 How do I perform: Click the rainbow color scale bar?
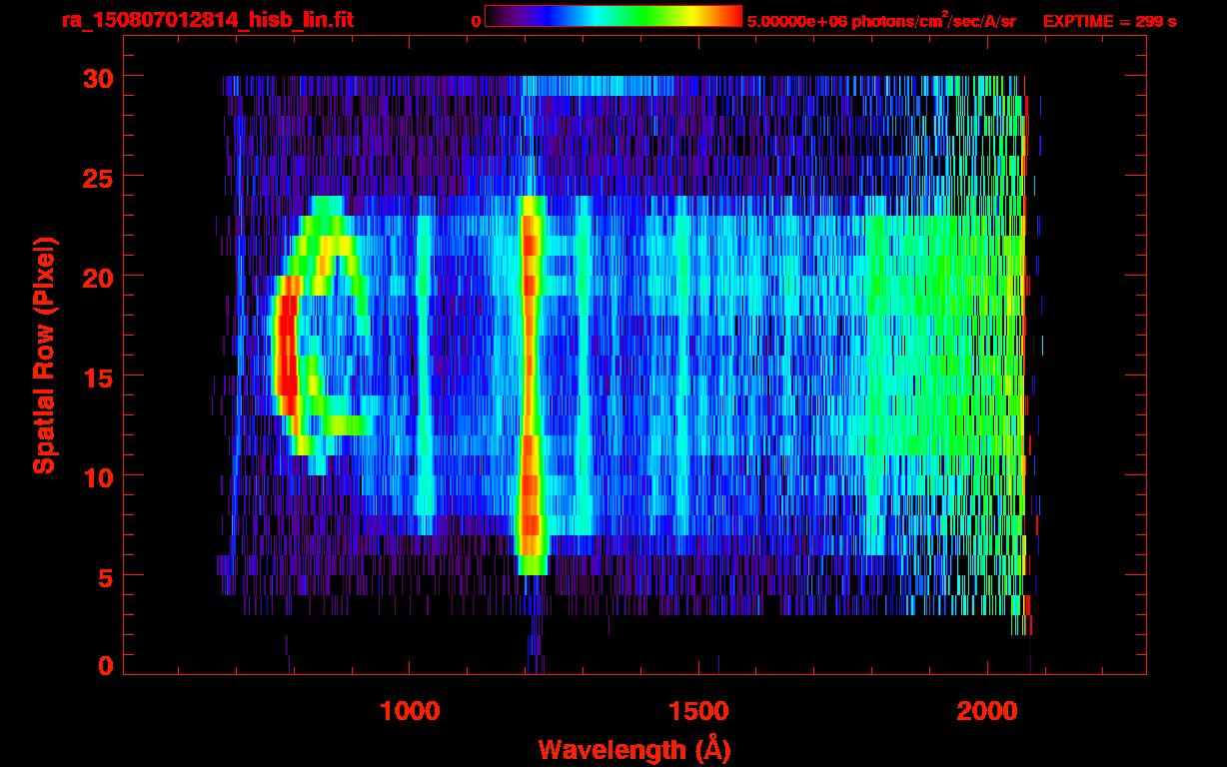(x=613, y=17)
